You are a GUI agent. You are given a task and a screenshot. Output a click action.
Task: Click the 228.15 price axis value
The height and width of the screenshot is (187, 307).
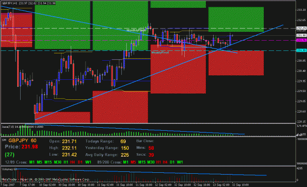pyautogui.click(x=301, y=121)
